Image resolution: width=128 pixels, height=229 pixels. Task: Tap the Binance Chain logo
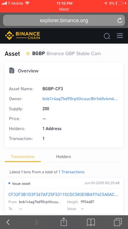pyautogui.click(x=22, y=35)
